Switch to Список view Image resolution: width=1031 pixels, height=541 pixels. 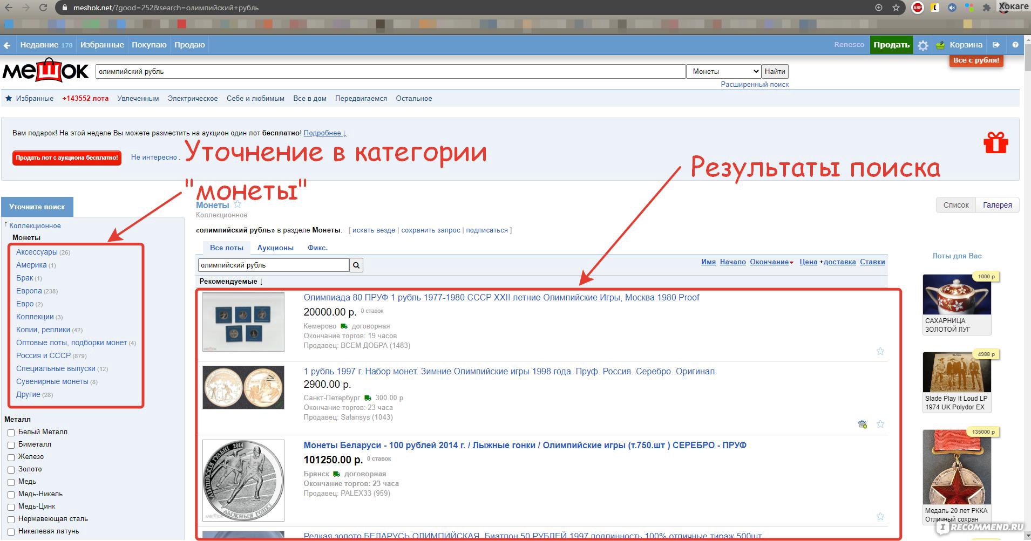click(x=955, y=205)
